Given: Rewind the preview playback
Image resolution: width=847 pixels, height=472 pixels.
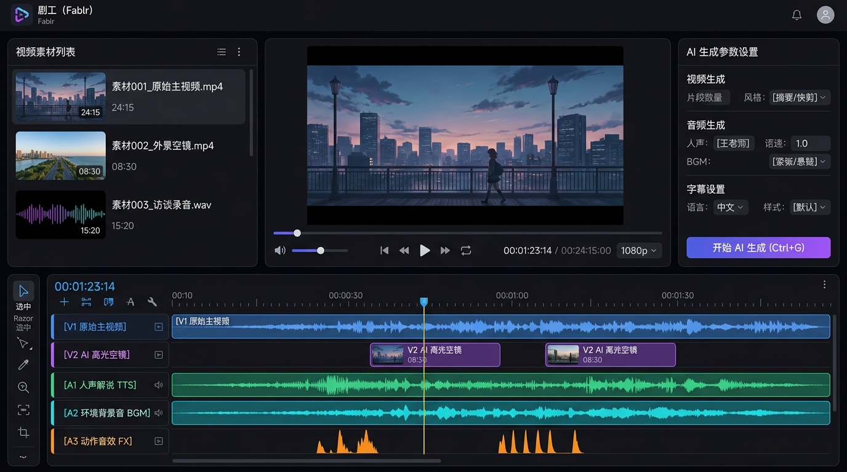Looking at the screenshot, I should (404, 250).
